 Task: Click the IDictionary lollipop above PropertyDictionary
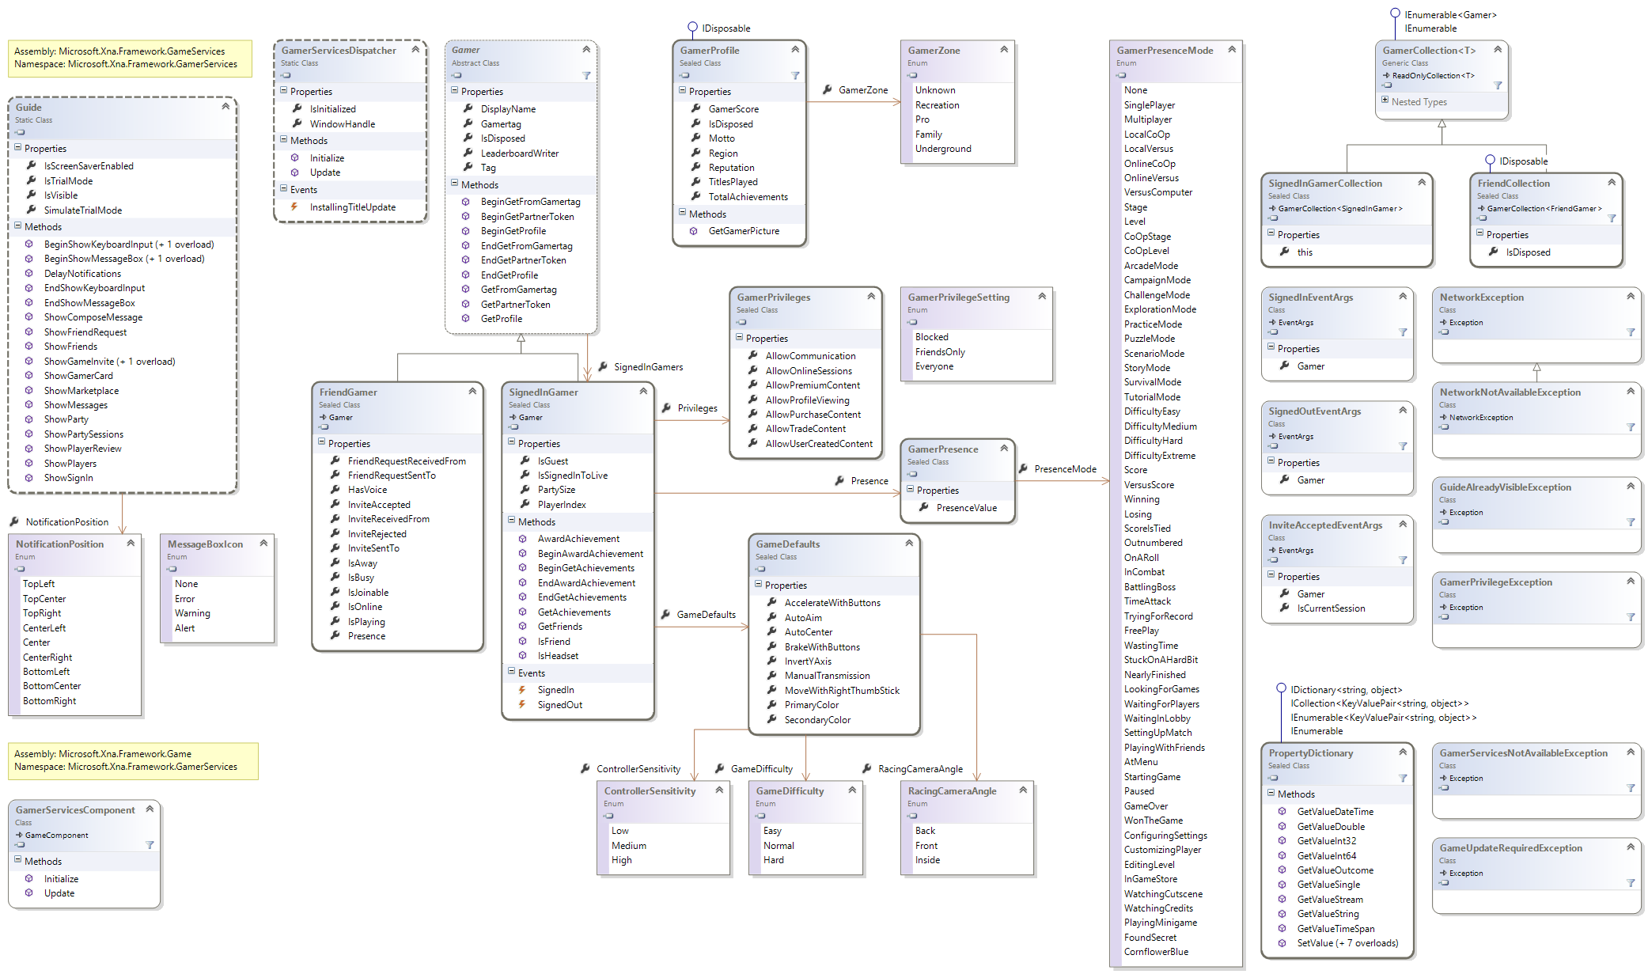point(1281,688)
